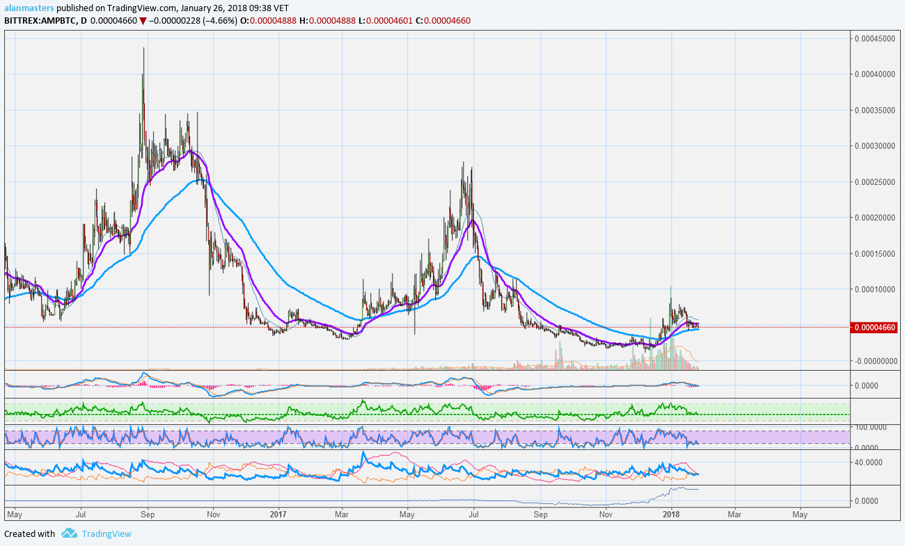Click the TradingView cloud logo icon

coord(68,533)
